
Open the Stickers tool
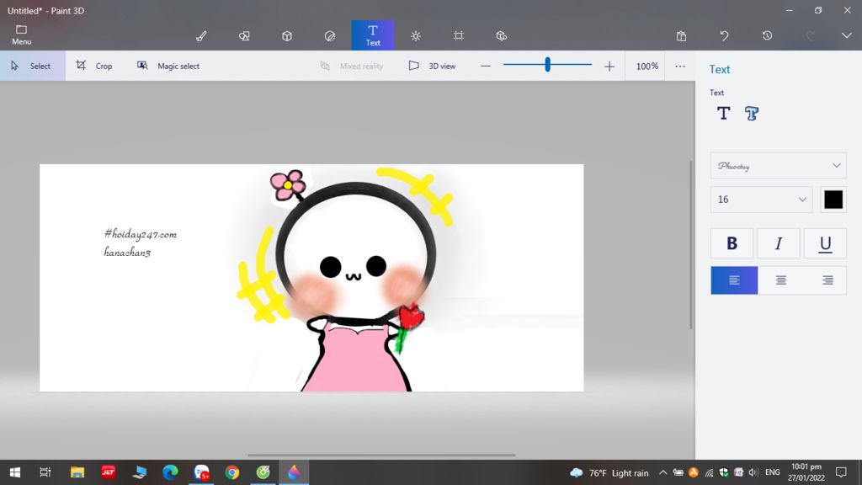[330, 36]
